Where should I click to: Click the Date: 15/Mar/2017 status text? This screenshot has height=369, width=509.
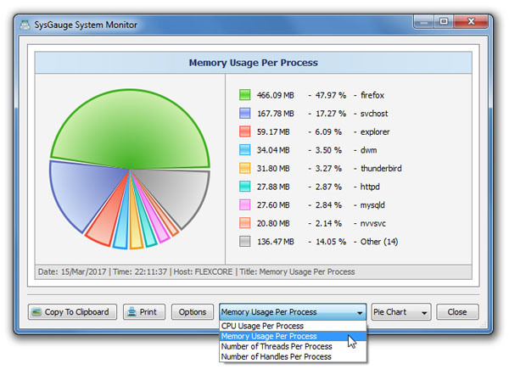coord(72,272)
